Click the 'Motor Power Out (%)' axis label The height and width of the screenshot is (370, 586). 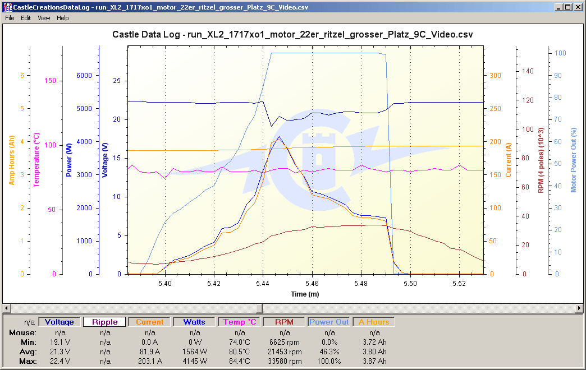coord(574,160)
